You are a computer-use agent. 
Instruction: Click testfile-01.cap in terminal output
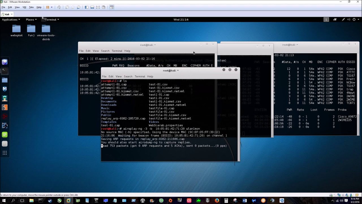(161, 108)
